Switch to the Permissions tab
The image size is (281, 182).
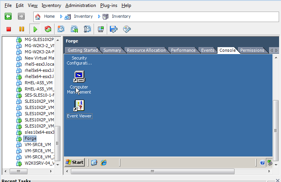click(252, 50)
